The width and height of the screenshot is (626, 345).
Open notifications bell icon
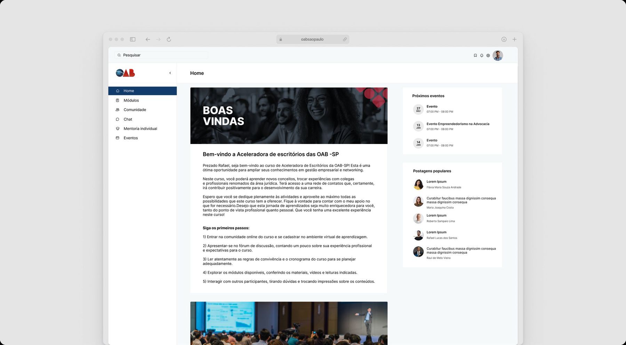coord(482,55)
